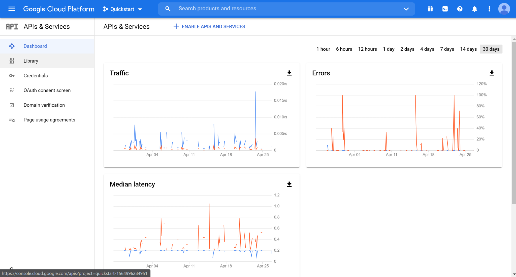Click the OAuth consent screen icon
The image size is (516, 277).
[x=12, y=90]
